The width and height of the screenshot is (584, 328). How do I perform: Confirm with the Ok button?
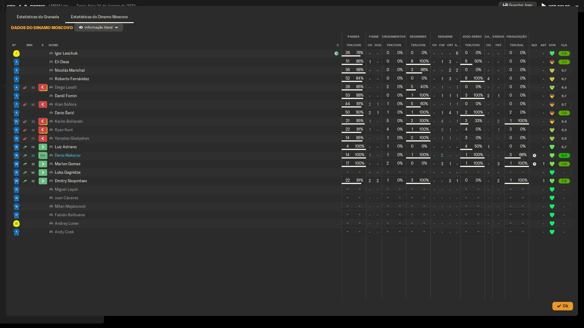coord(562,306)
